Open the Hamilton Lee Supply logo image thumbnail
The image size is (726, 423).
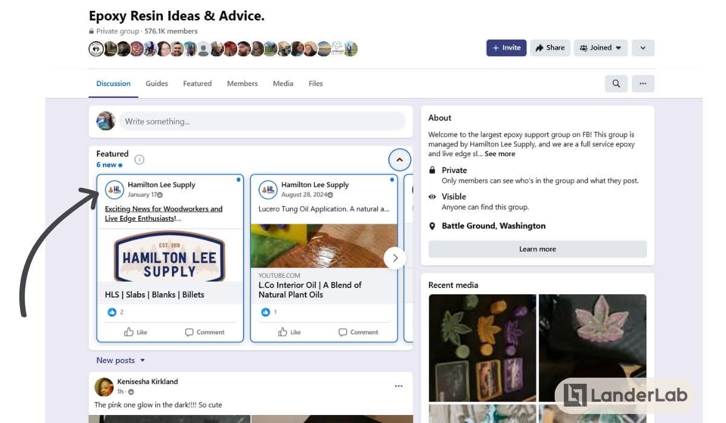(169, 256)
